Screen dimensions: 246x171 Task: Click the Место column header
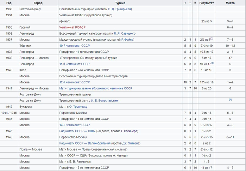(230, 3)
